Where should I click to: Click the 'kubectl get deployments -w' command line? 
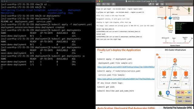point(68,56)
